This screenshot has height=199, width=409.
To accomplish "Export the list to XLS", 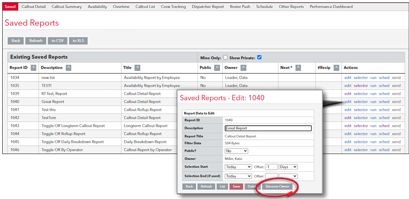I will point(78,41).
